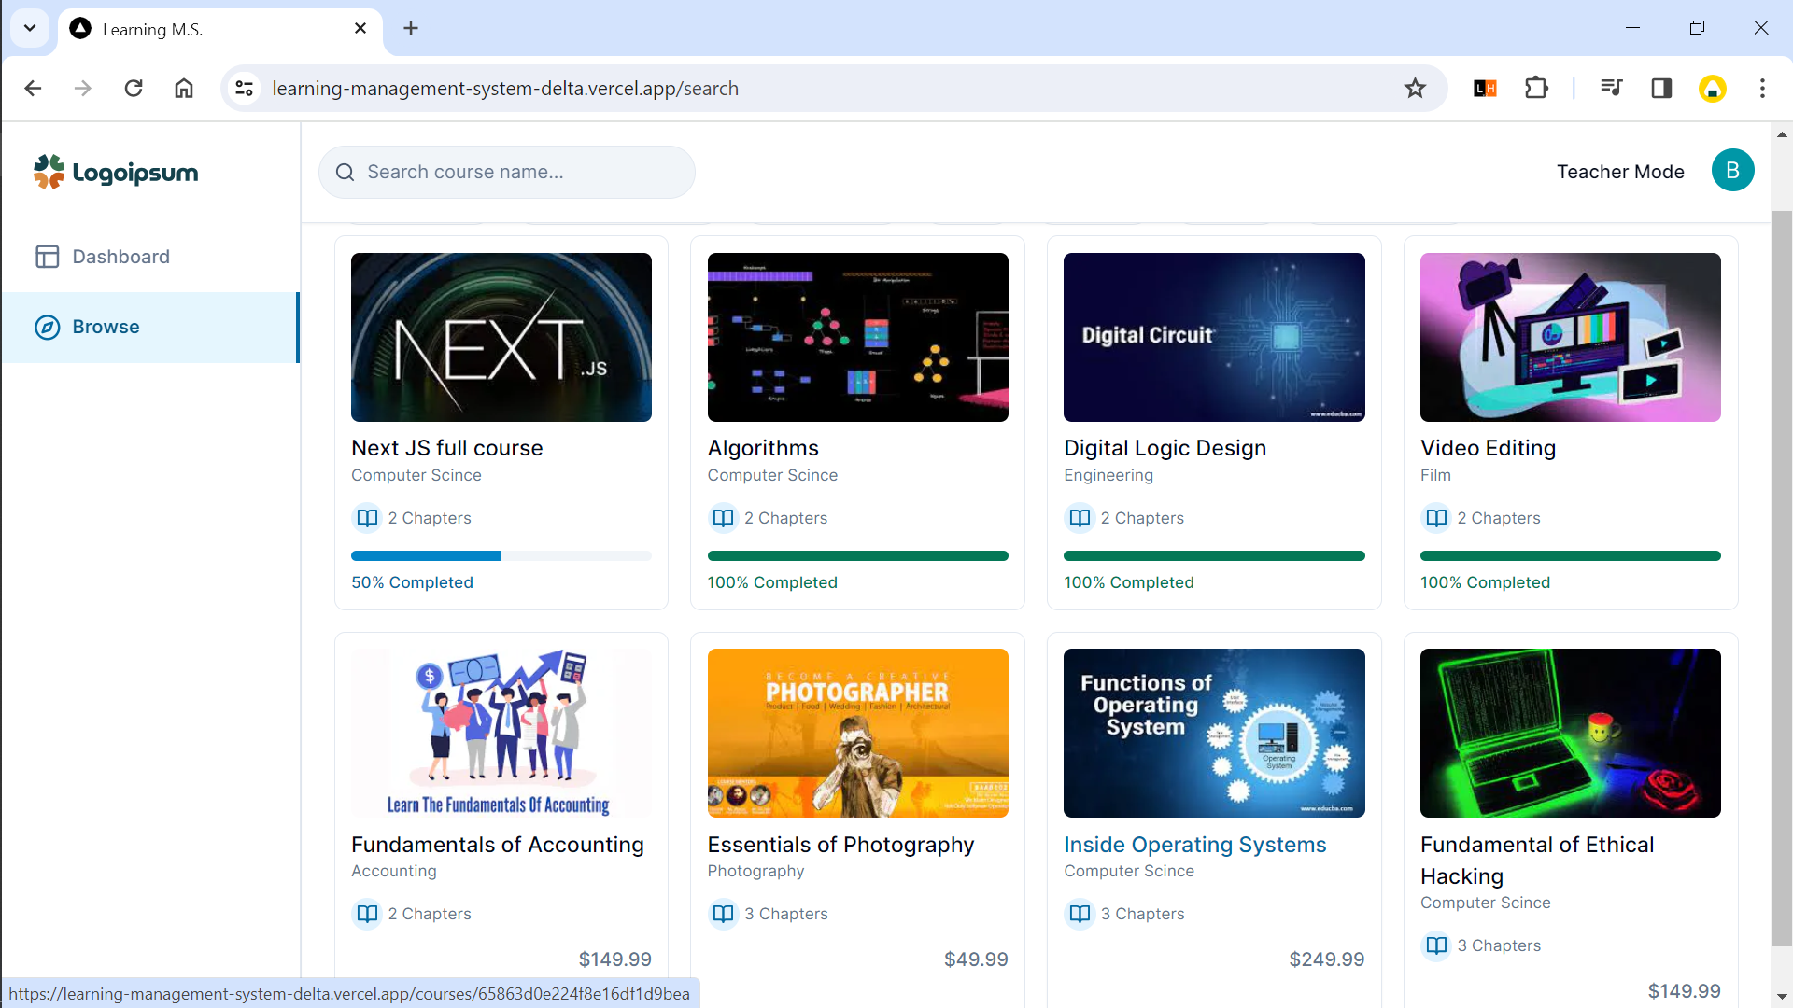Viewport: 1793px width, 1008px height.
Task: Open the Video Editing course thumbnail
Action: pyautogui.click(x=1570, y=337)
